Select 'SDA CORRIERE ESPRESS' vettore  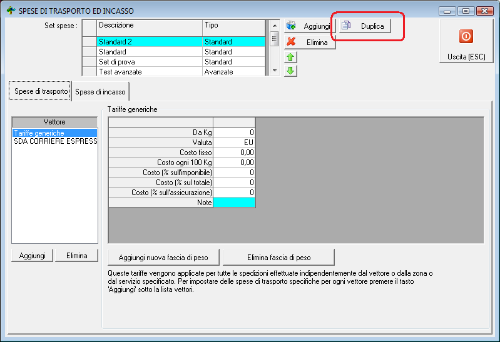coord(55,141)
